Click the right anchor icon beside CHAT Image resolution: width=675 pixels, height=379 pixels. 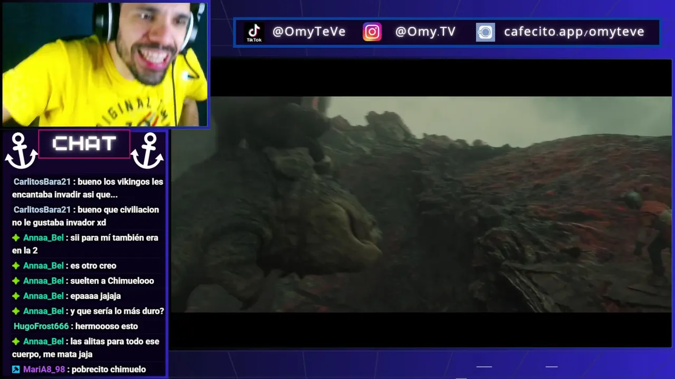[x=147, y=151]
